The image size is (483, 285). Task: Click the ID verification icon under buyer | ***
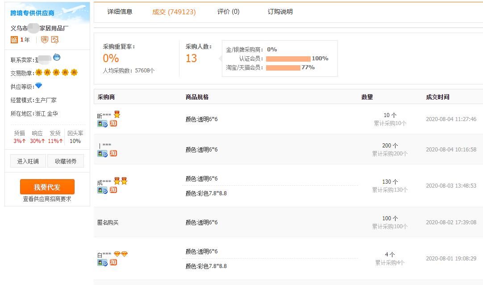click(x=102, y=154)
